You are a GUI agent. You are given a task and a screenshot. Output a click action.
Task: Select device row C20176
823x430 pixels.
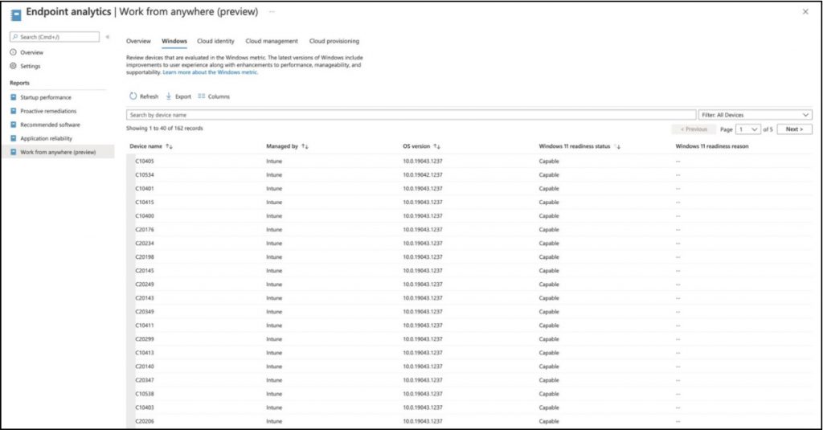pos(469,229)
